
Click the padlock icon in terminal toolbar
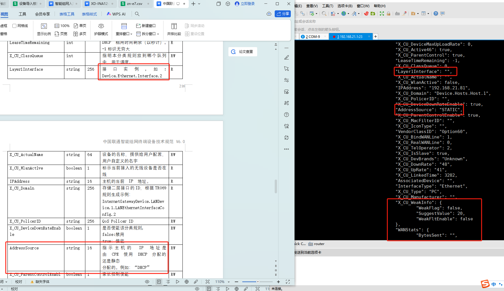tap(388, 14)
